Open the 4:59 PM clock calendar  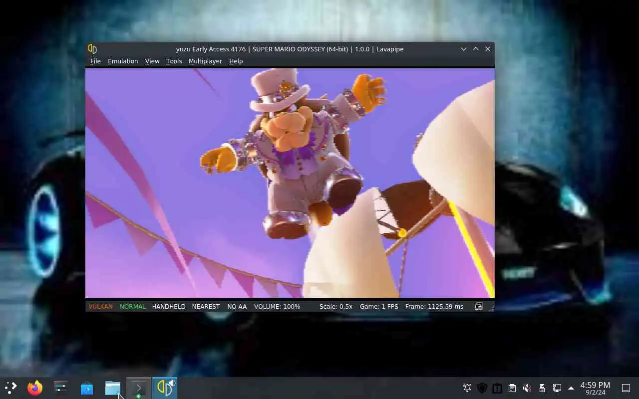pos(595,388)
